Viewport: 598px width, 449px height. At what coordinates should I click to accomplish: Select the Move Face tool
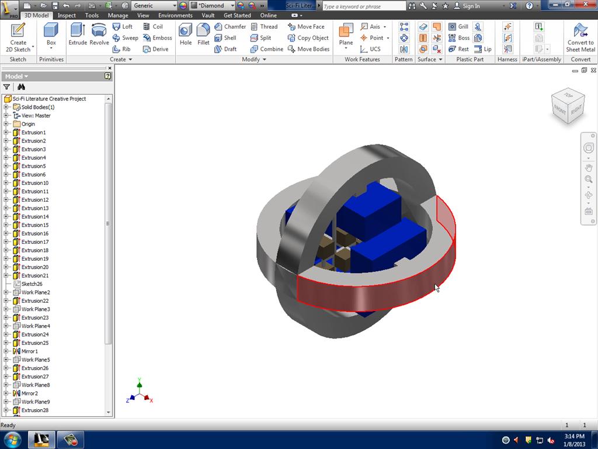pyautogui.click(x=306, y=26)
